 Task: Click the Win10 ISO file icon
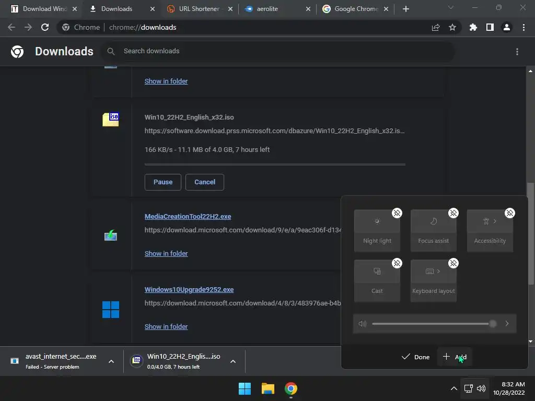(x=111, y=120)
